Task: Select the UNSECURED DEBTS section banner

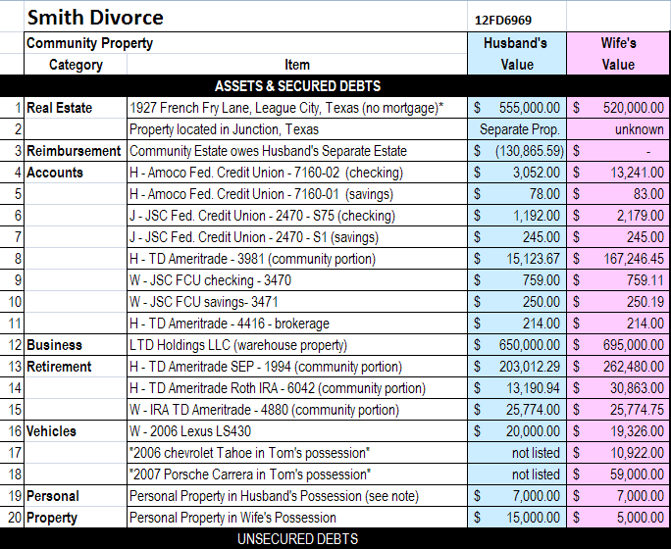Action: [x=297, y=539]
